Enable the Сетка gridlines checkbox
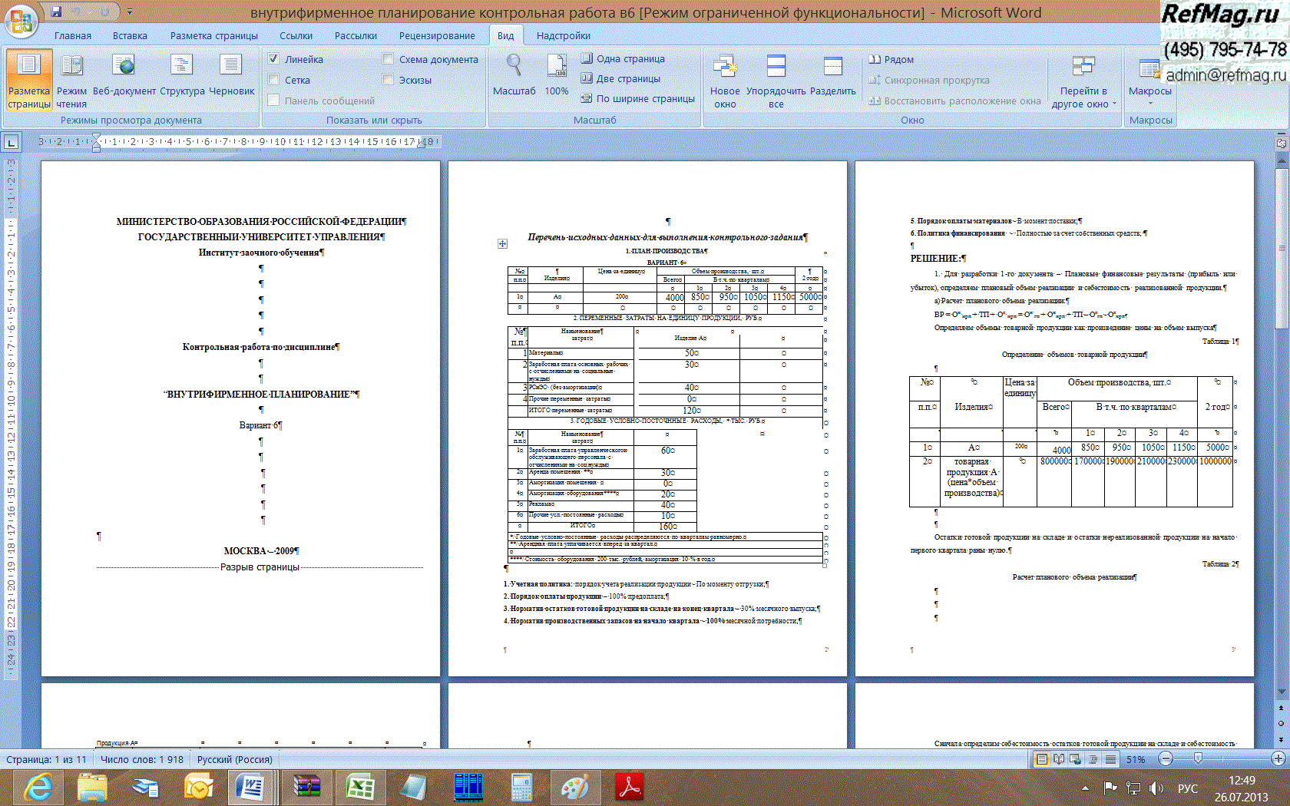 (274, 80)
